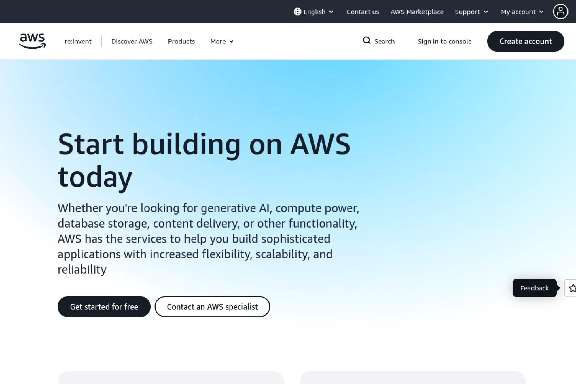Screen dimensions: 576x384
Task: Click Contact an AWS specialist
Action: (212, 307)
